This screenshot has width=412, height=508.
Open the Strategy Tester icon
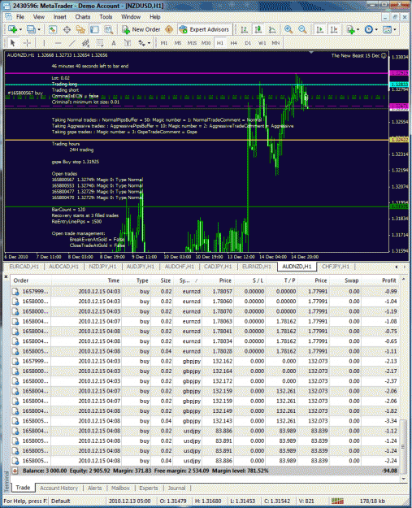[109, 29]
